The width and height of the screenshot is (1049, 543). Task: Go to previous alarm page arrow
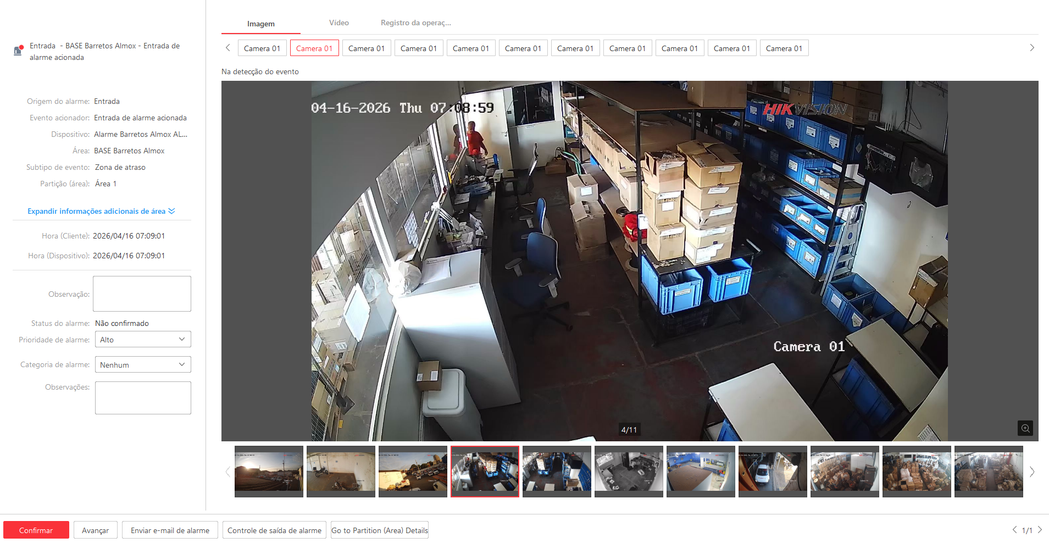coord(1014,530)
